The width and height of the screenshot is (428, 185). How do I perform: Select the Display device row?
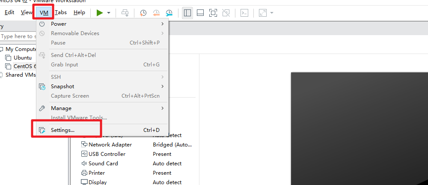tap(137, 182)
